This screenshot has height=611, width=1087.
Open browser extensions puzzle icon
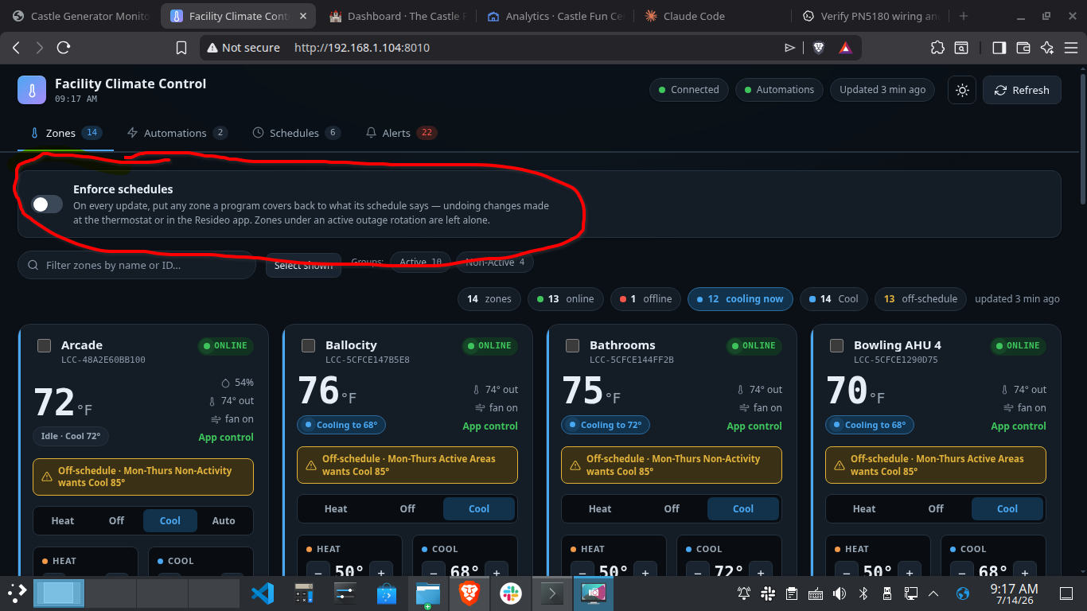pyautogui.click(x=937, y=48)
